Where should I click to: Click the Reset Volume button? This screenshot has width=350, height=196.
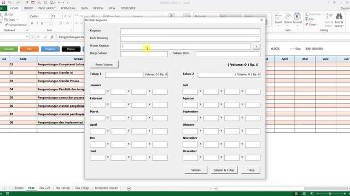tap(104, 64)
